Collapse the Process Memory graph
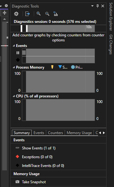The width and height of the screenshot is (114, 187). 14,67
